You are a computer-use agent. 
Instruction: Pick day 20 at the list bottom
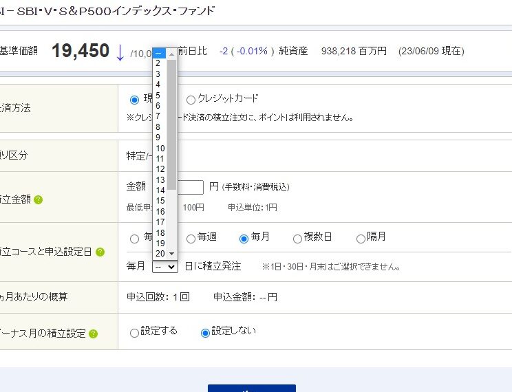(160, 254)
